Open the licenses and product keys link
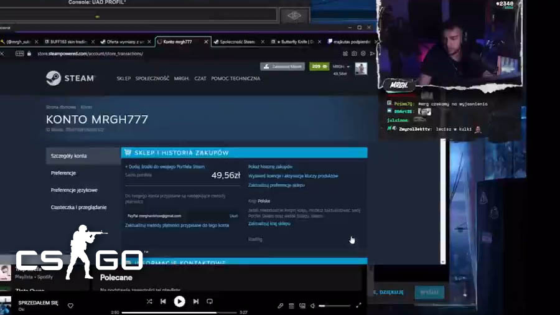 (x=293, y=176)
